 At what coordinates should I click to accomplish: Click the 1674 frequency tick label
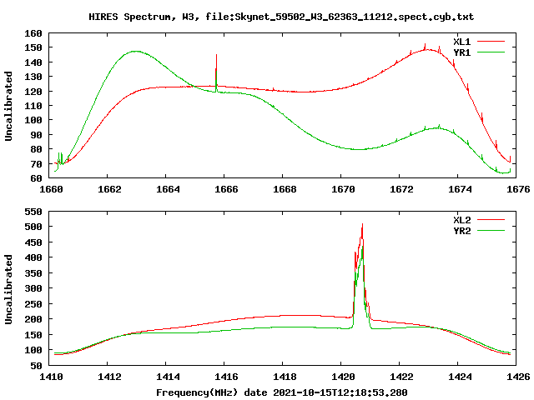(460, 189)
